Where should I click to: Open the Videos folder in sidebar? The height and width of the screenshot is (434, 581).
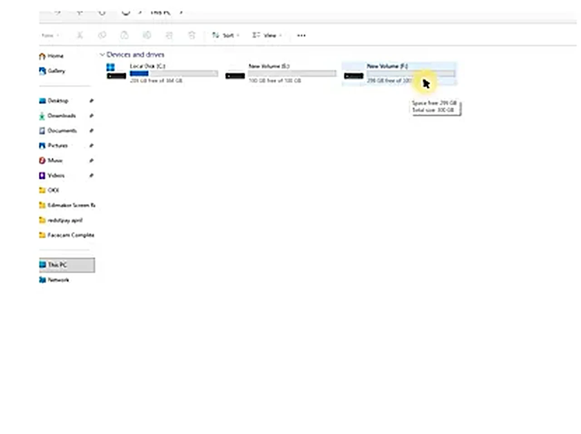[x=52, y=176]
